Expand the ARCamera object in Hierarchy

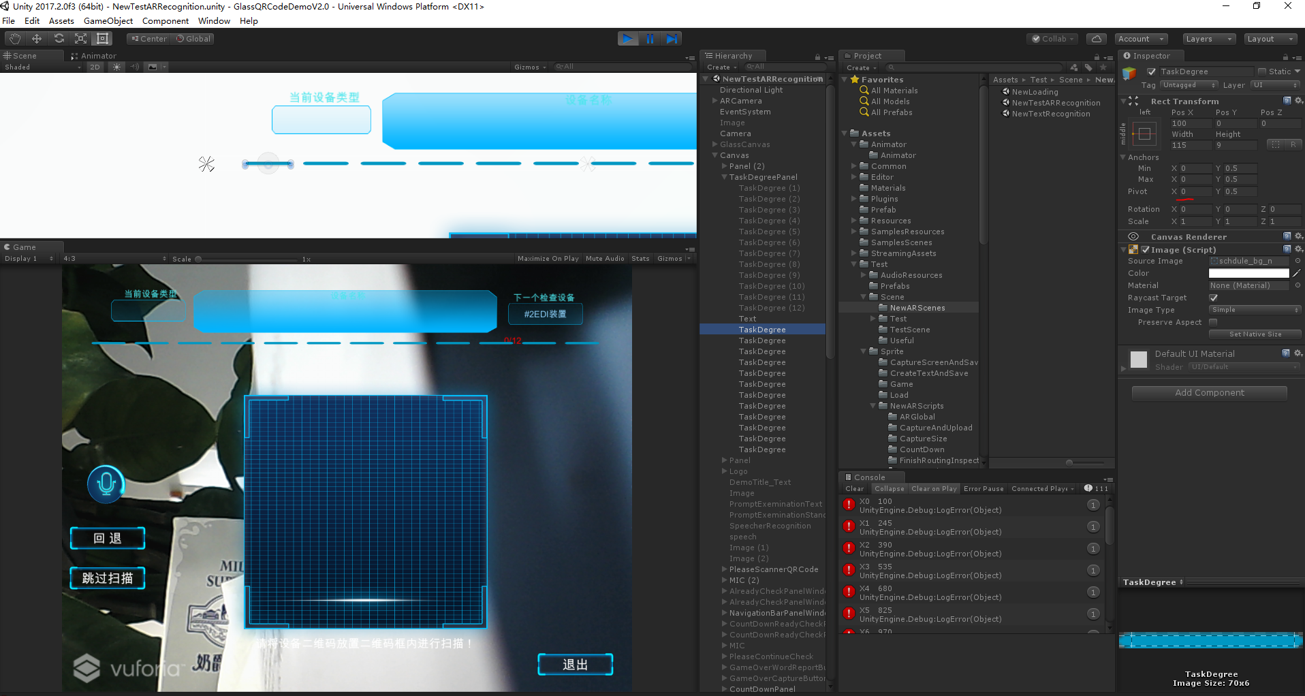click(x=714, y=101)
